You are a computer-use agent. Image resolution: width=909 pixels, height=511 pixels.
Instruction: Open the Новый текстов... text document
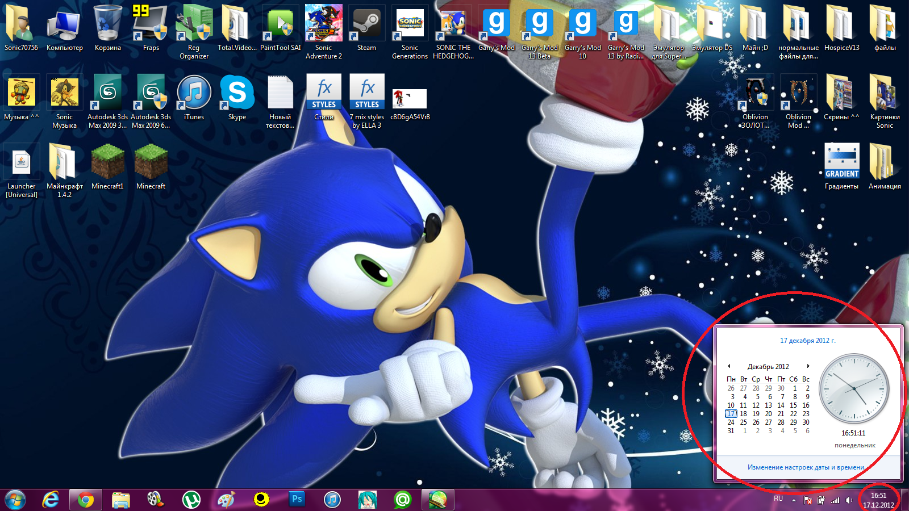click(280, 102)
